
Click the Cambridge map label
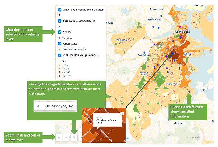pos(153,19)
